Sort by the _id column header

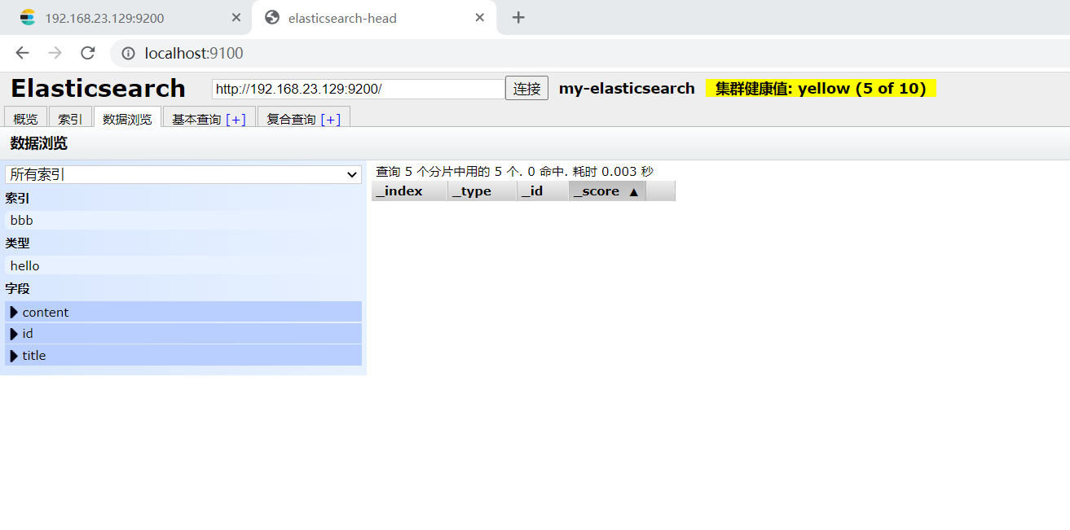[542, 191]
